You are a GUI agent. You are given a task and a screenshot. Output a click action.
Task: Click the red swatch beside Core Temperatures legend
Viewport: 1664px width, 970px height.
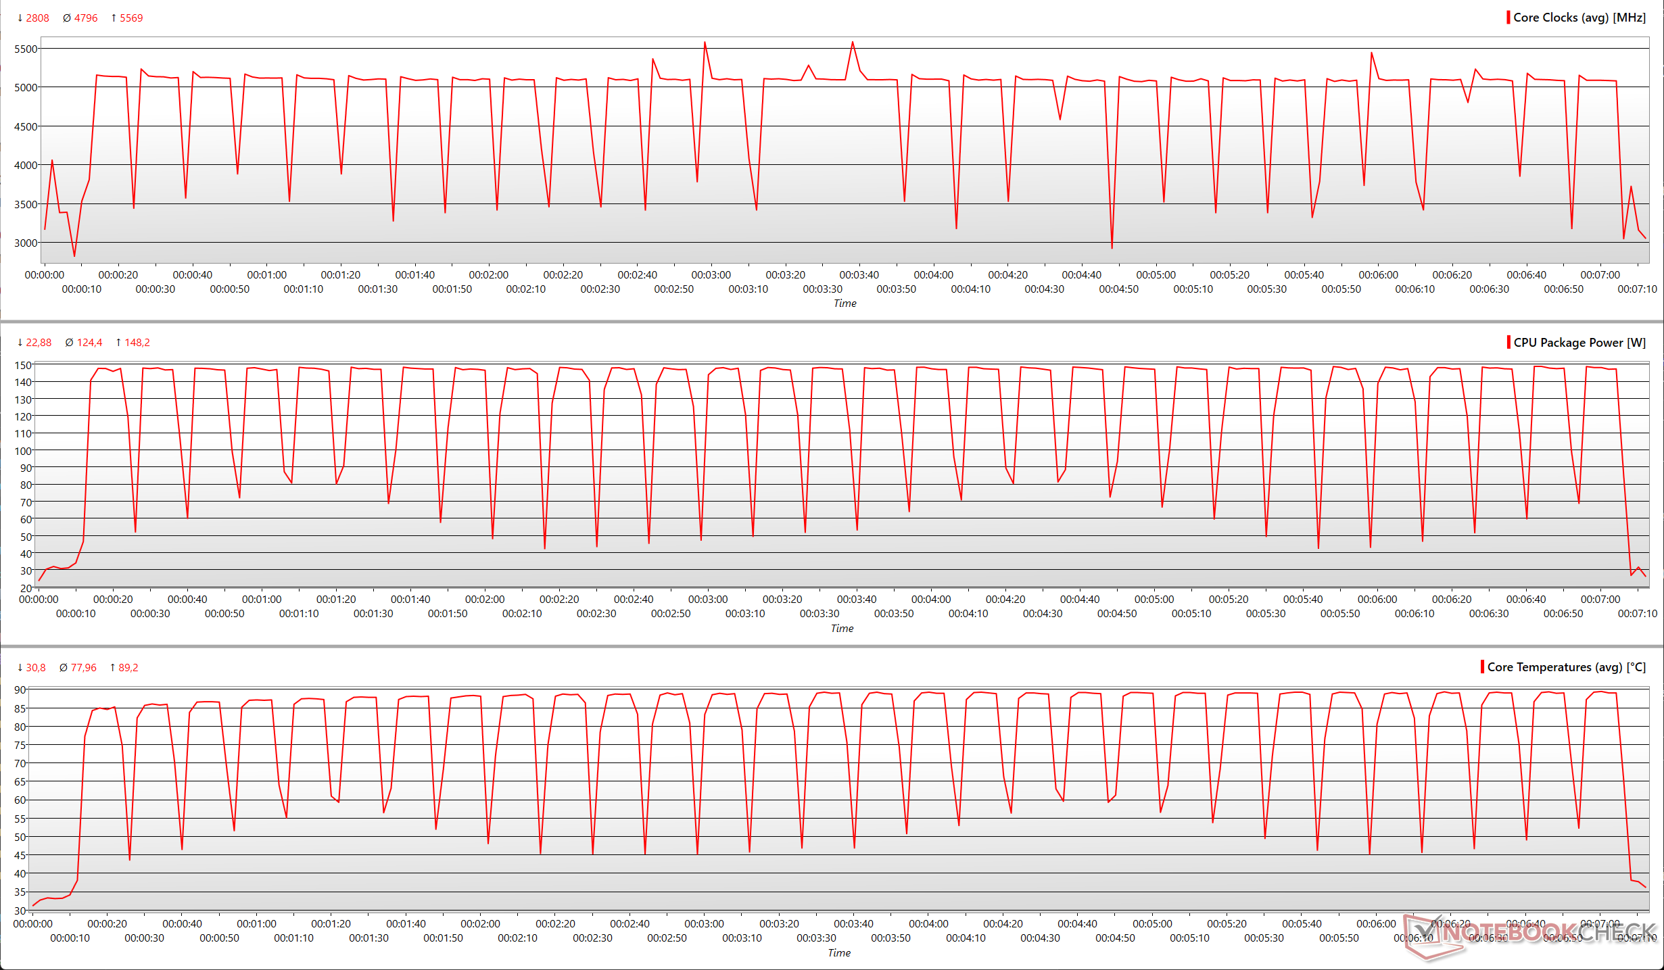1482,667
